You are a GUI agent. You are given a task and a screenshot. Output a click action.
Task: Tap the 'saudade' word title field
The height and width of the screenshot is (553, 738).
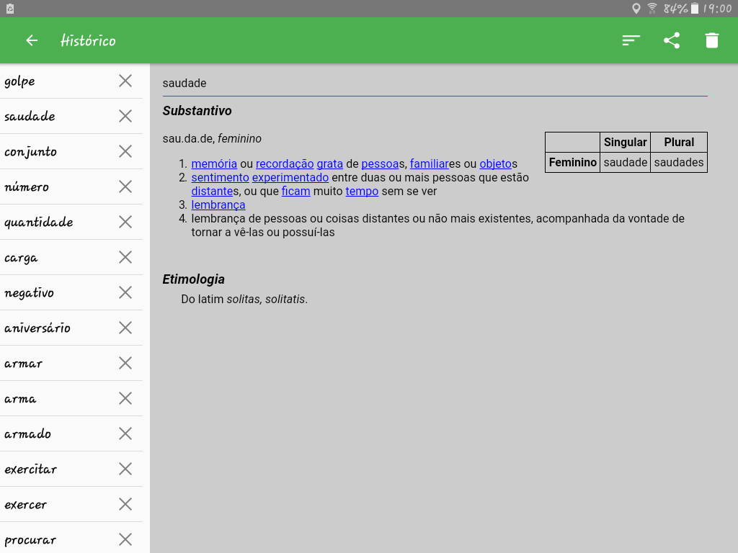click(x=435, y=84)
